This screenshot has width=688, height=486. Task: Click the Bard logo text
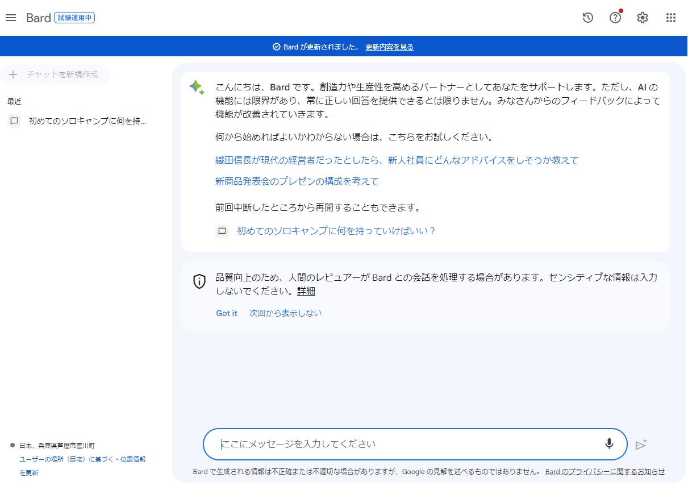tap(39, 18)
